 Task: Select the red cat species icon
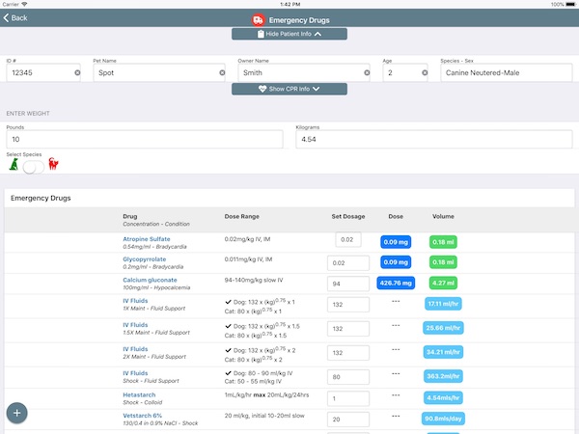click(53, 164)
